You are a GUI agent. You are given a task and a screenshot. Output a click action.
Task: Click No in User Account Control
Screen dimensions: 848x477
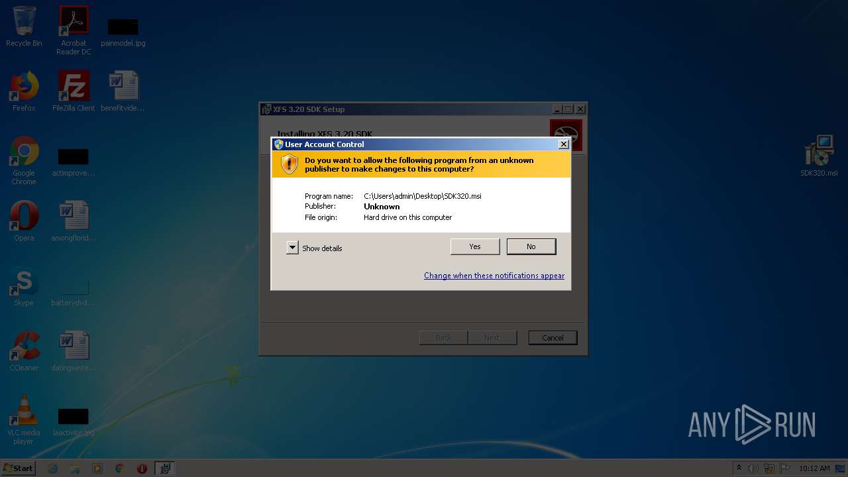[x=531, y=246]
